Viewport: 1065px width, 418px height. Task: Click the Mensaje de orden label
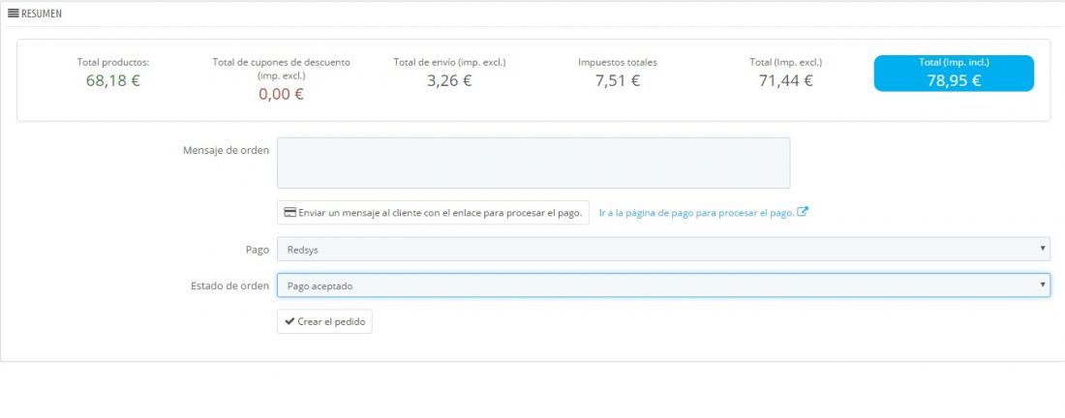[226, 150]
